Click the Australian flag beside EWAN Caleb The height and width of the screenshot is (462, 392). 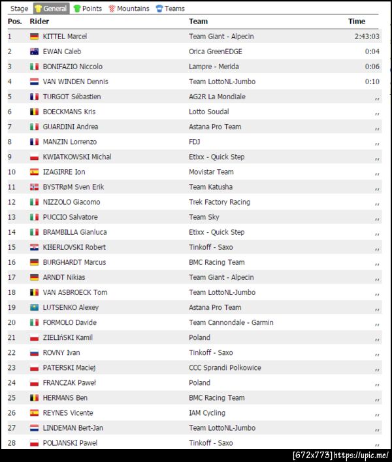34,52
